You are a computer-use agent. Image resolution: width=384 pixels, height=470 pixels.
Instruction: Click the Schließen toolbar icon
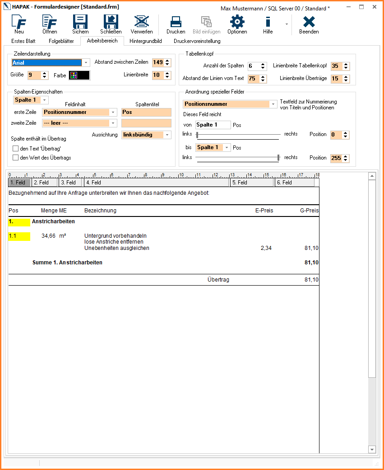coord(111,23)
